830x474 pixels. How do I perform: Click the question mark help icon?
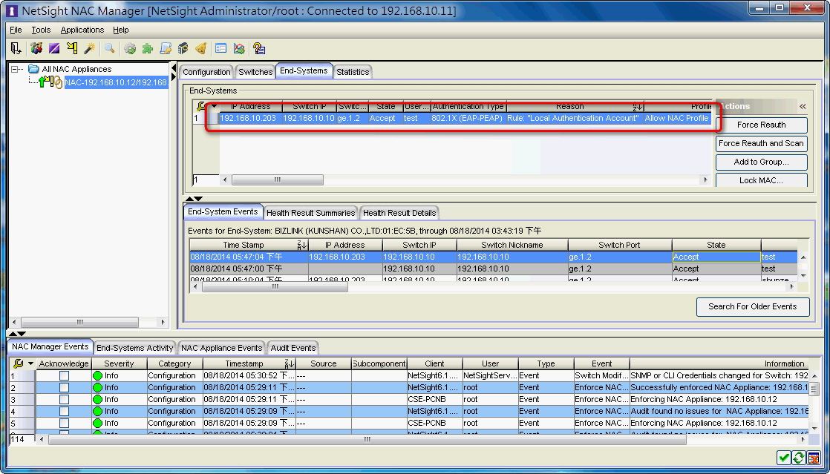click(259, 48)
